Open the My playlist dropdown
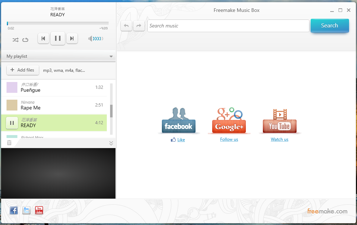The width and height of the screenshot is (357, 225). [x=58, y=56]
